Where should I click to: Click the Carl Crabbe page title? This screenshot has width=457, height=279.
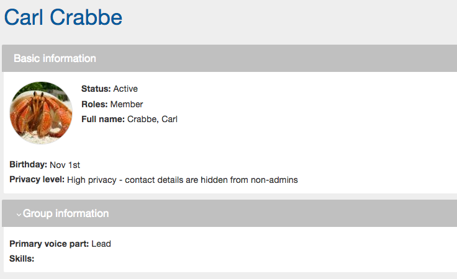tap(63, 17)
